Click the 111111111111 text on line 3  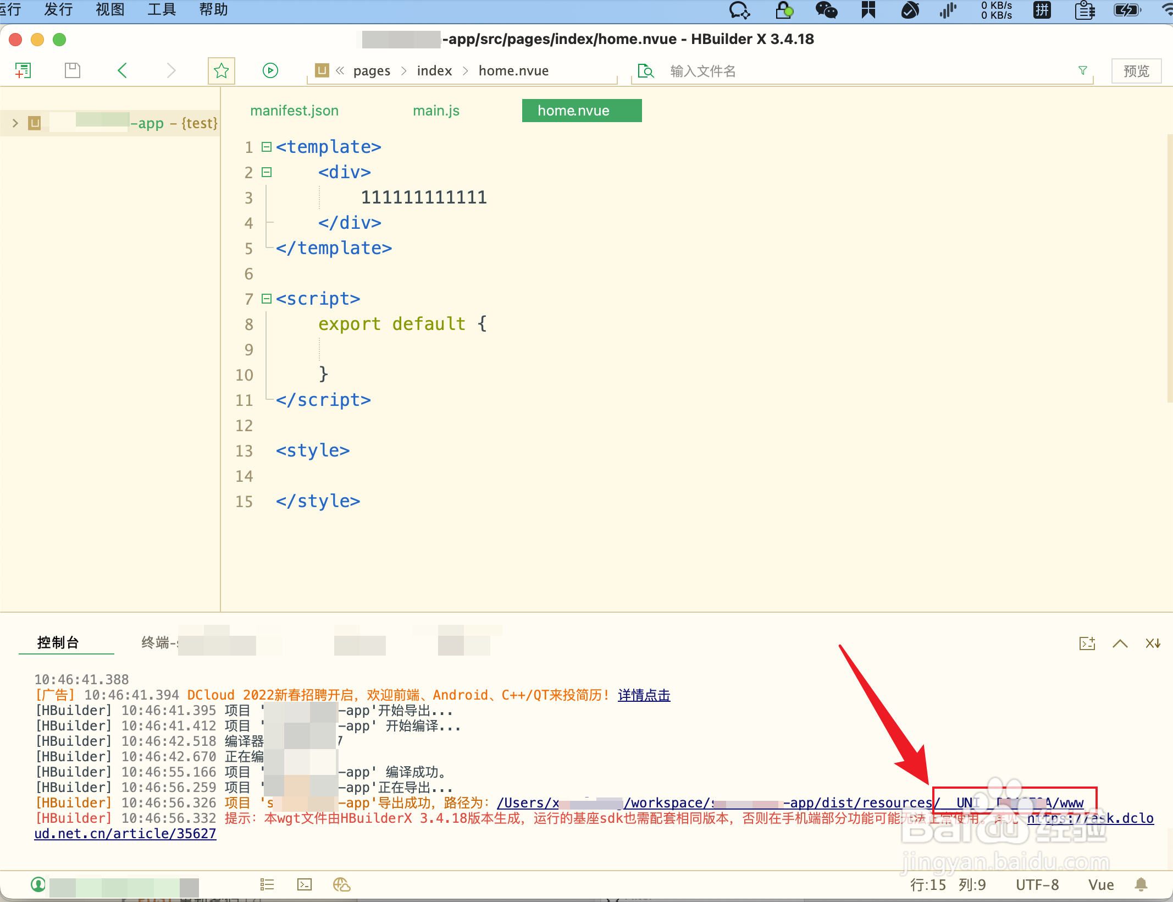point(424,197)
